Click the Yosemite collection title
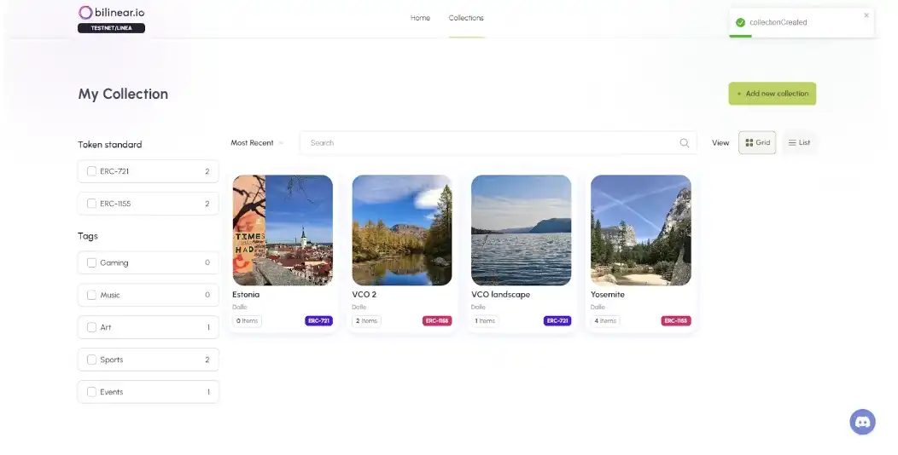 tap(607, 294)
